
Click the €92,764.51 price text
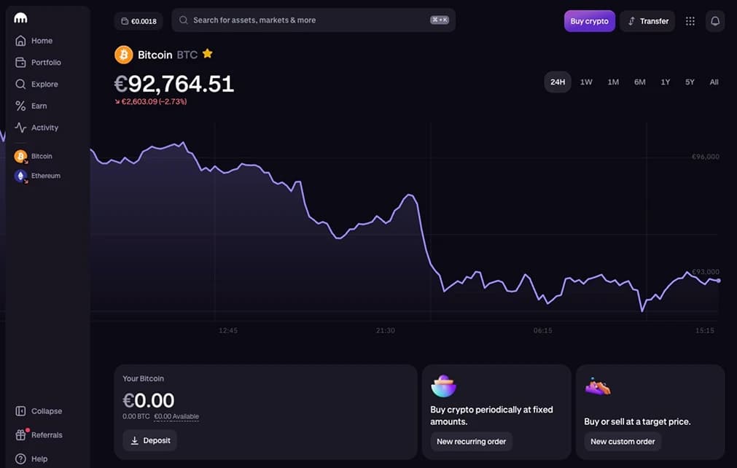174,84
